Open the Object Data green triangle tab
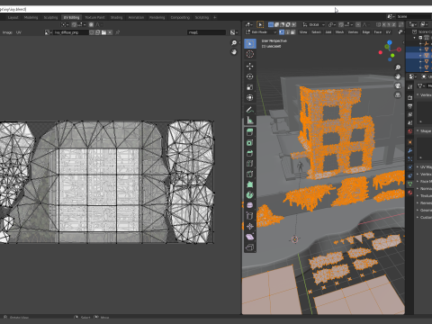 tap(410, 184)
